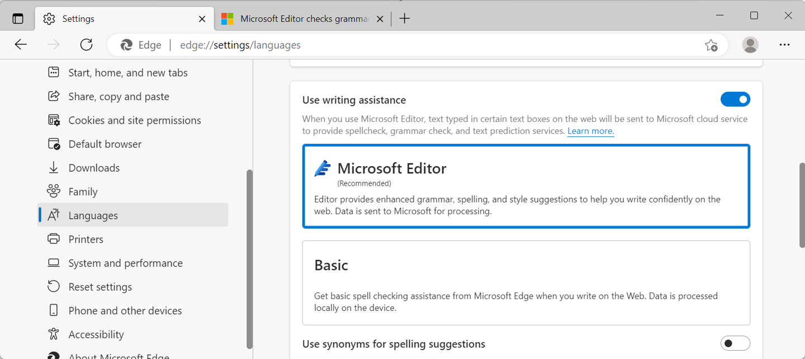Open the Settings and more ellipsis menu
Image resolution: width=805 pixels, height=359 pixels.
(785, 45)
